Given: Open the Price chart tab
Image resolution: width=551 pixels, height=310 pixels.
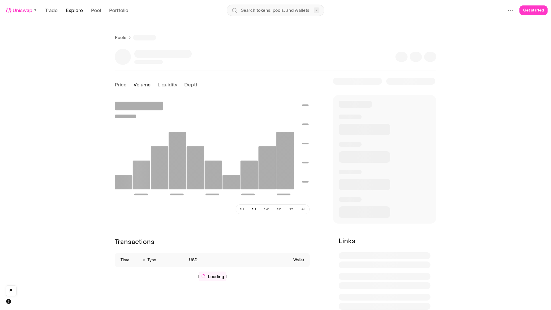Looking at the screenshot, I should (121, 85).
